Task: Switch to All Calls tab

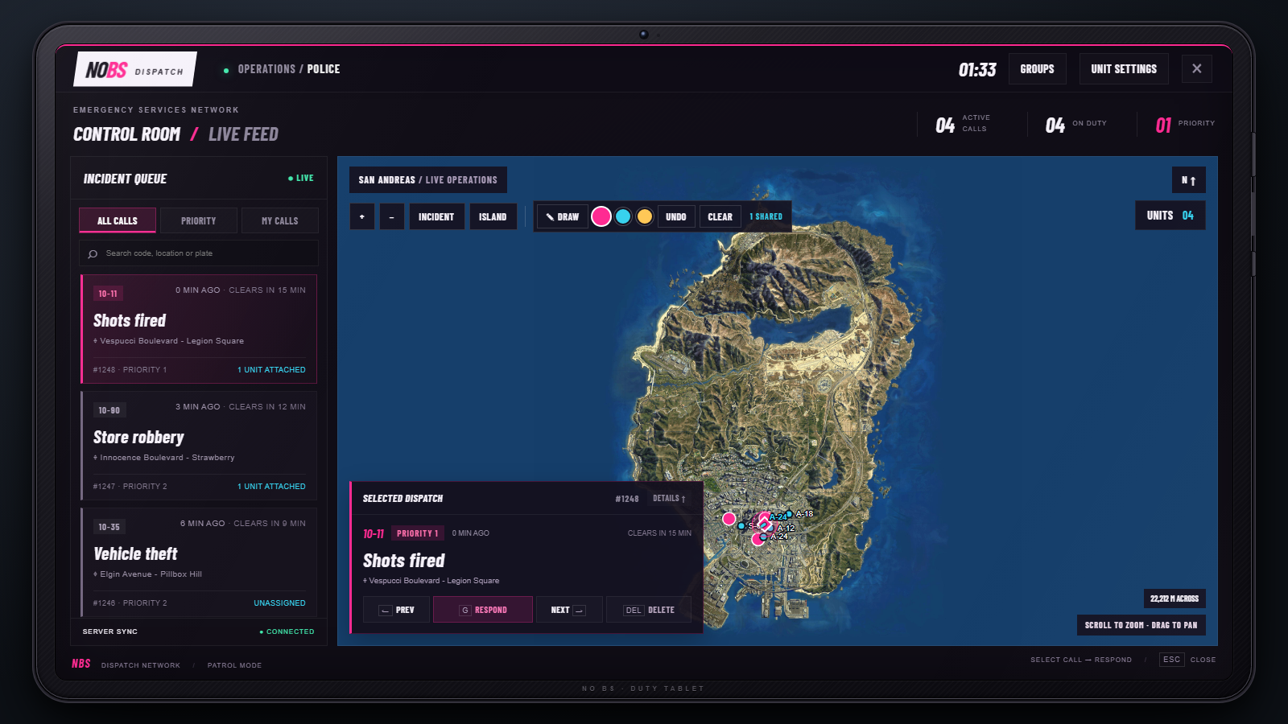Action: click(x=118, y=220)
